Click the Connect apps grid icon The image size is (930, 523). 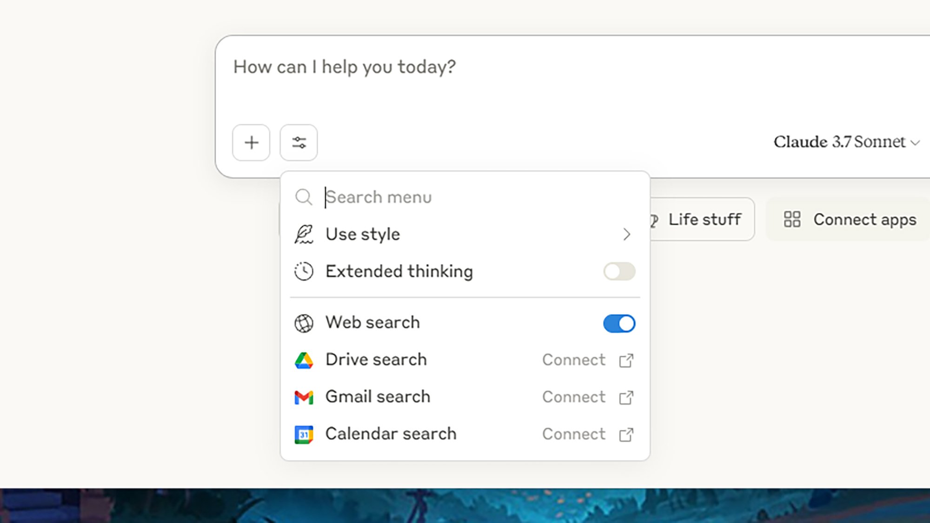(x=792, y=219)
